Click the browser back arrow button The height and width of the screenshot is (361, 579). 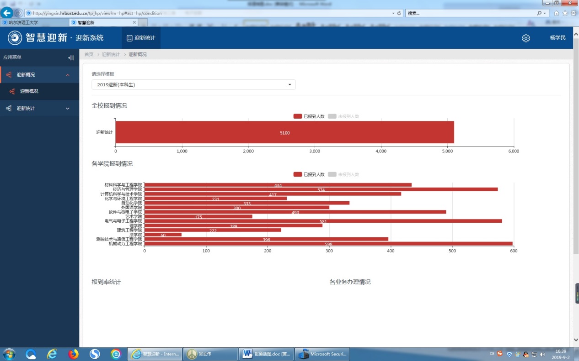(7, 13)
